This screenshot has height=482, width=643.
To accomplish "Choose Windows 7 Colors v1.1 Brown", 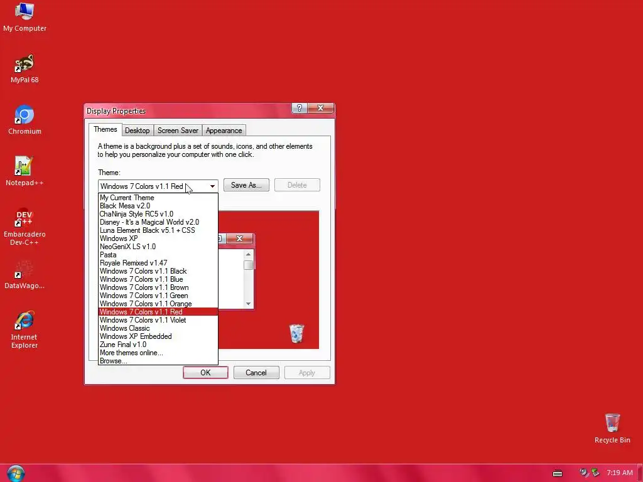I will pos(158,287).
